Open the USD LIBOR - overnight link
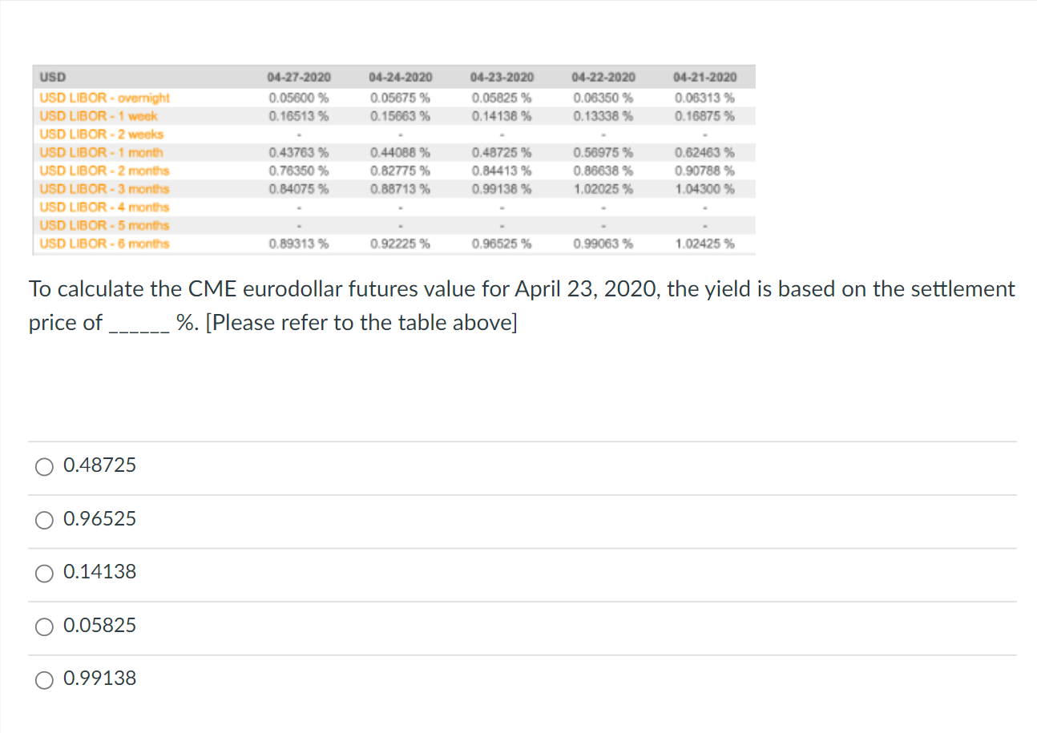1037x733 pixels. (x=104, y=98)
